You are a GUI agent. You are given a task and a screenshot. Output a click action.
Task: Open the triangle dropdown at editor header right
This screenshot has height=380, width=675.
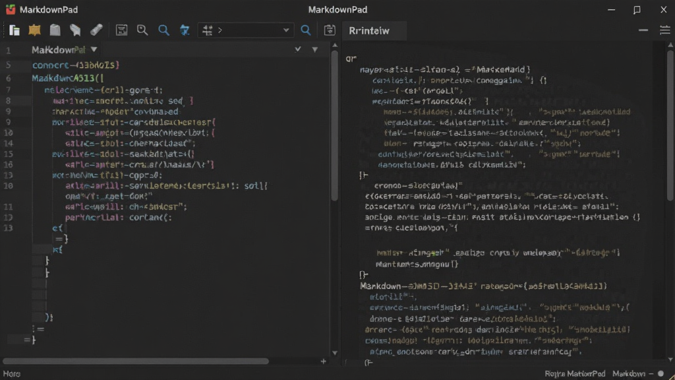pyautogui.click(x=314, y=49)
